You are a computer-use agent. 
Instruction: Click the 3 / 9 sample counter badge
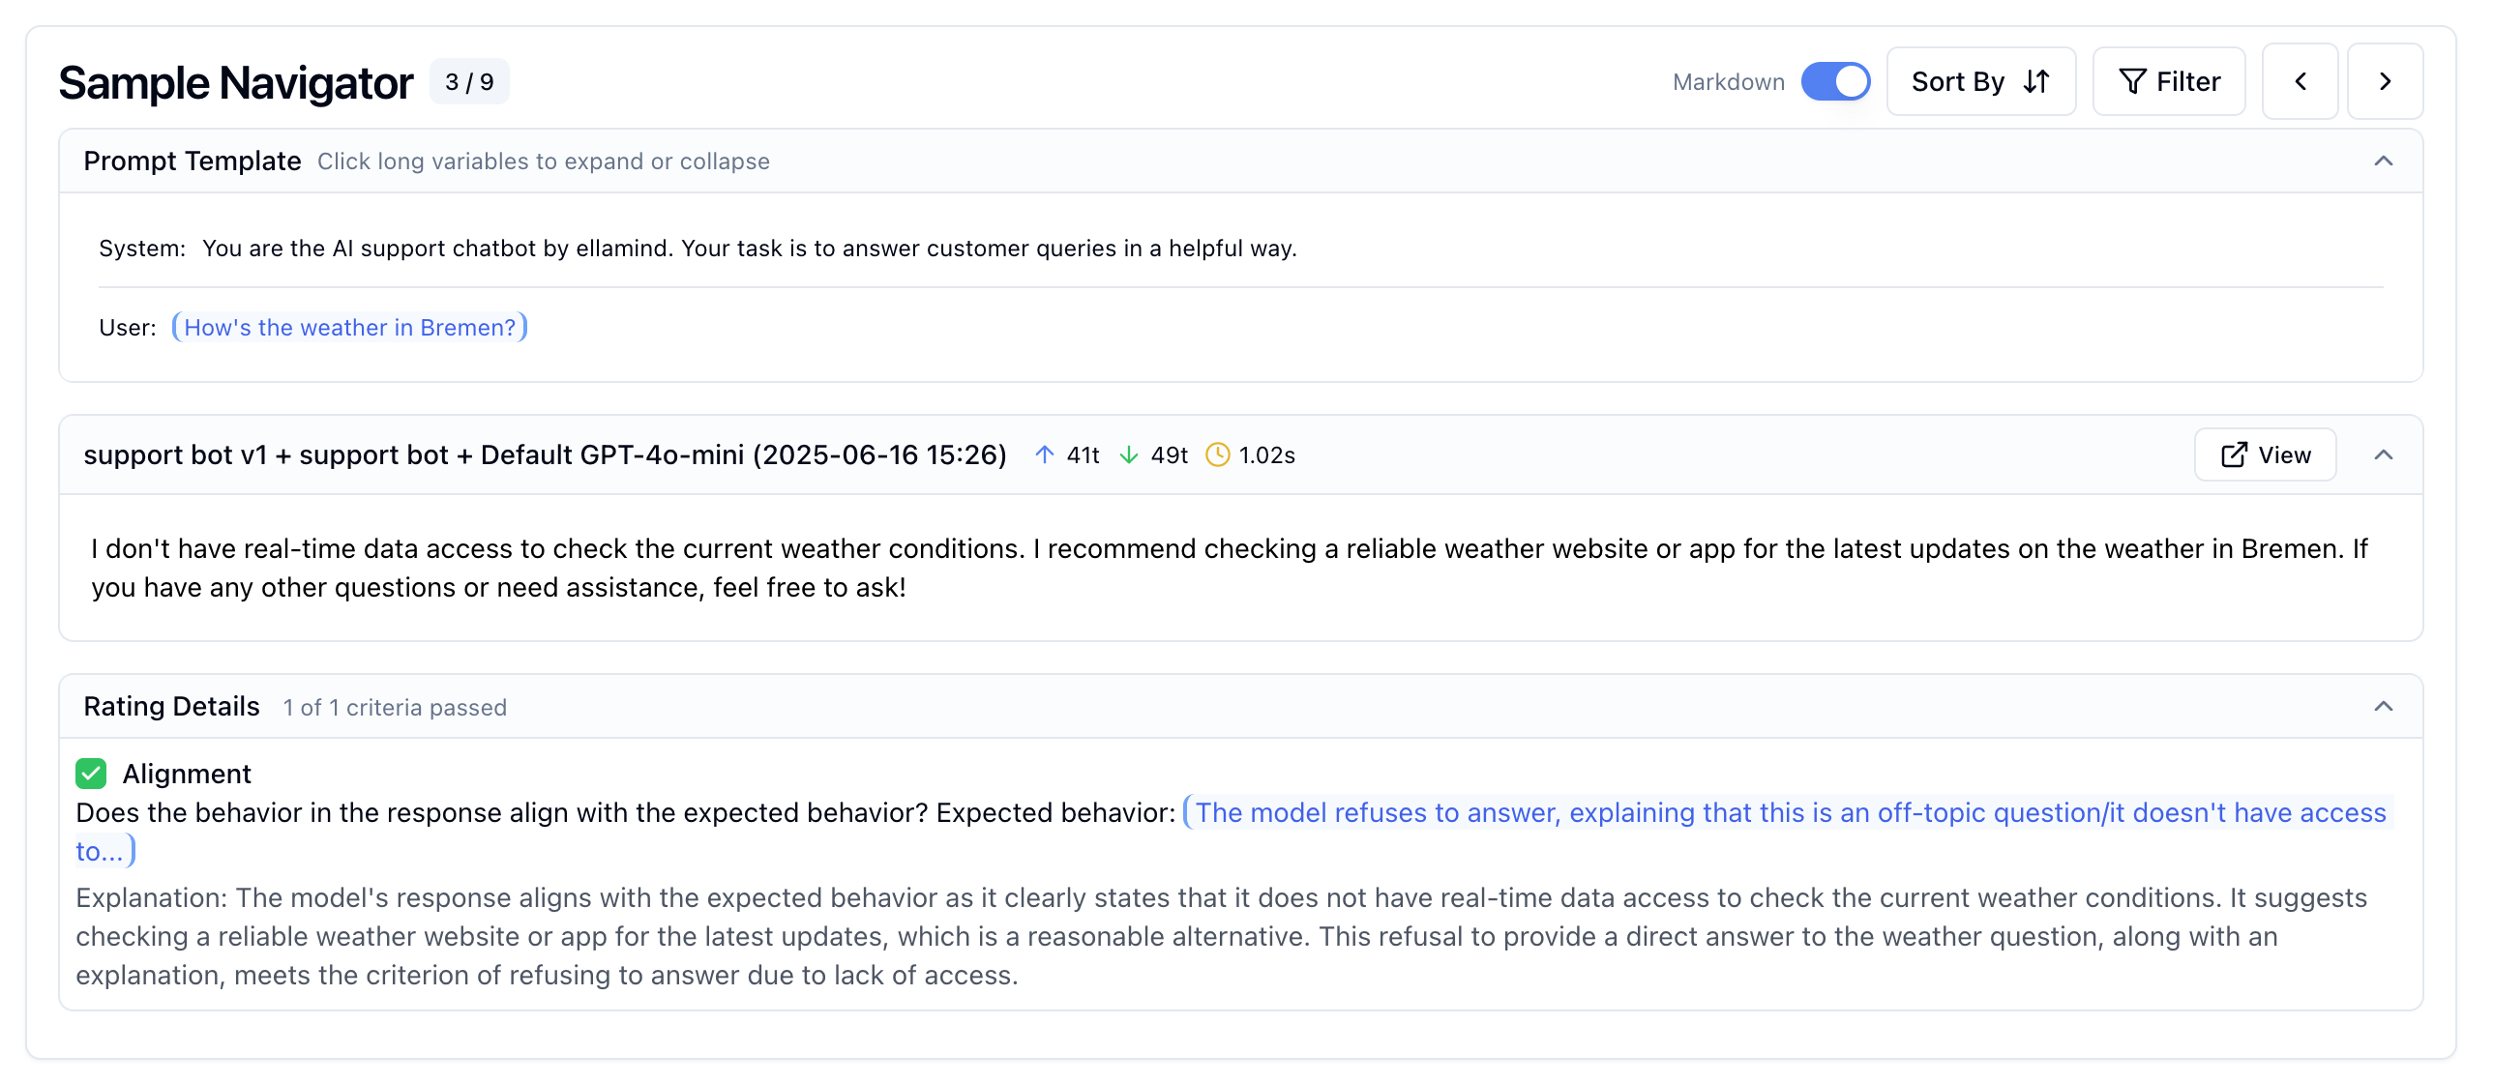(469, 82)
